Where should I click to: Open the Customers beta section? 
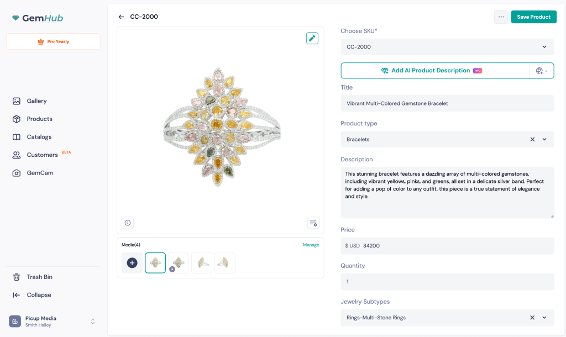(43, 155)
